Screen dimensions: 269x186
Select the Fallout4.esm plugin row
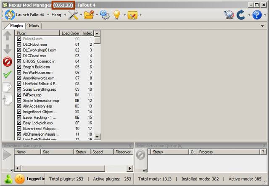pos(54,39)
